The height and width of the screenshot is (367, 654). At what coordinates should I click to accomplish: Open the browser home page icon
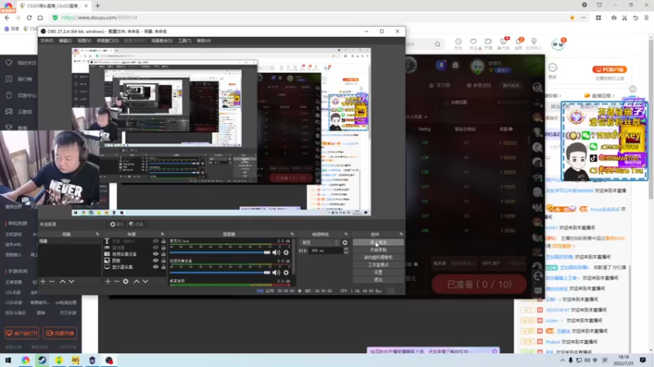(40, 17)
